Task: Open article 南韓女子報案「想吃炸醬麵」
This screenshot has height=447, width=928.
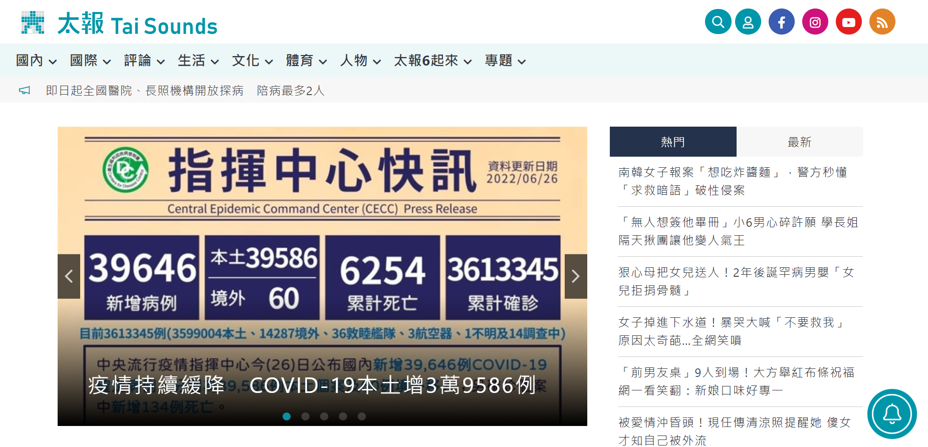Action: coord(733,181)
